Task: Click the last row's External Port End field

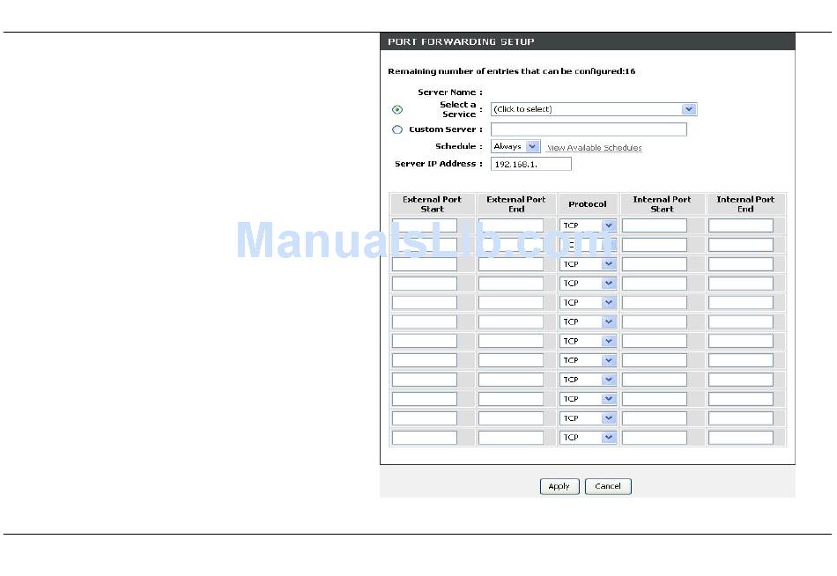Action: pos(511,437)
